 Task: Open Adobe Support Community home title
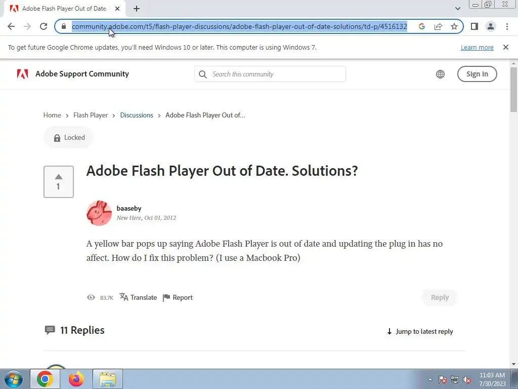(x=82, y=74)
